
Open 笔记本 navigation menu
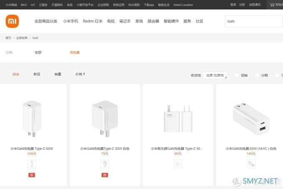(125, 21)
